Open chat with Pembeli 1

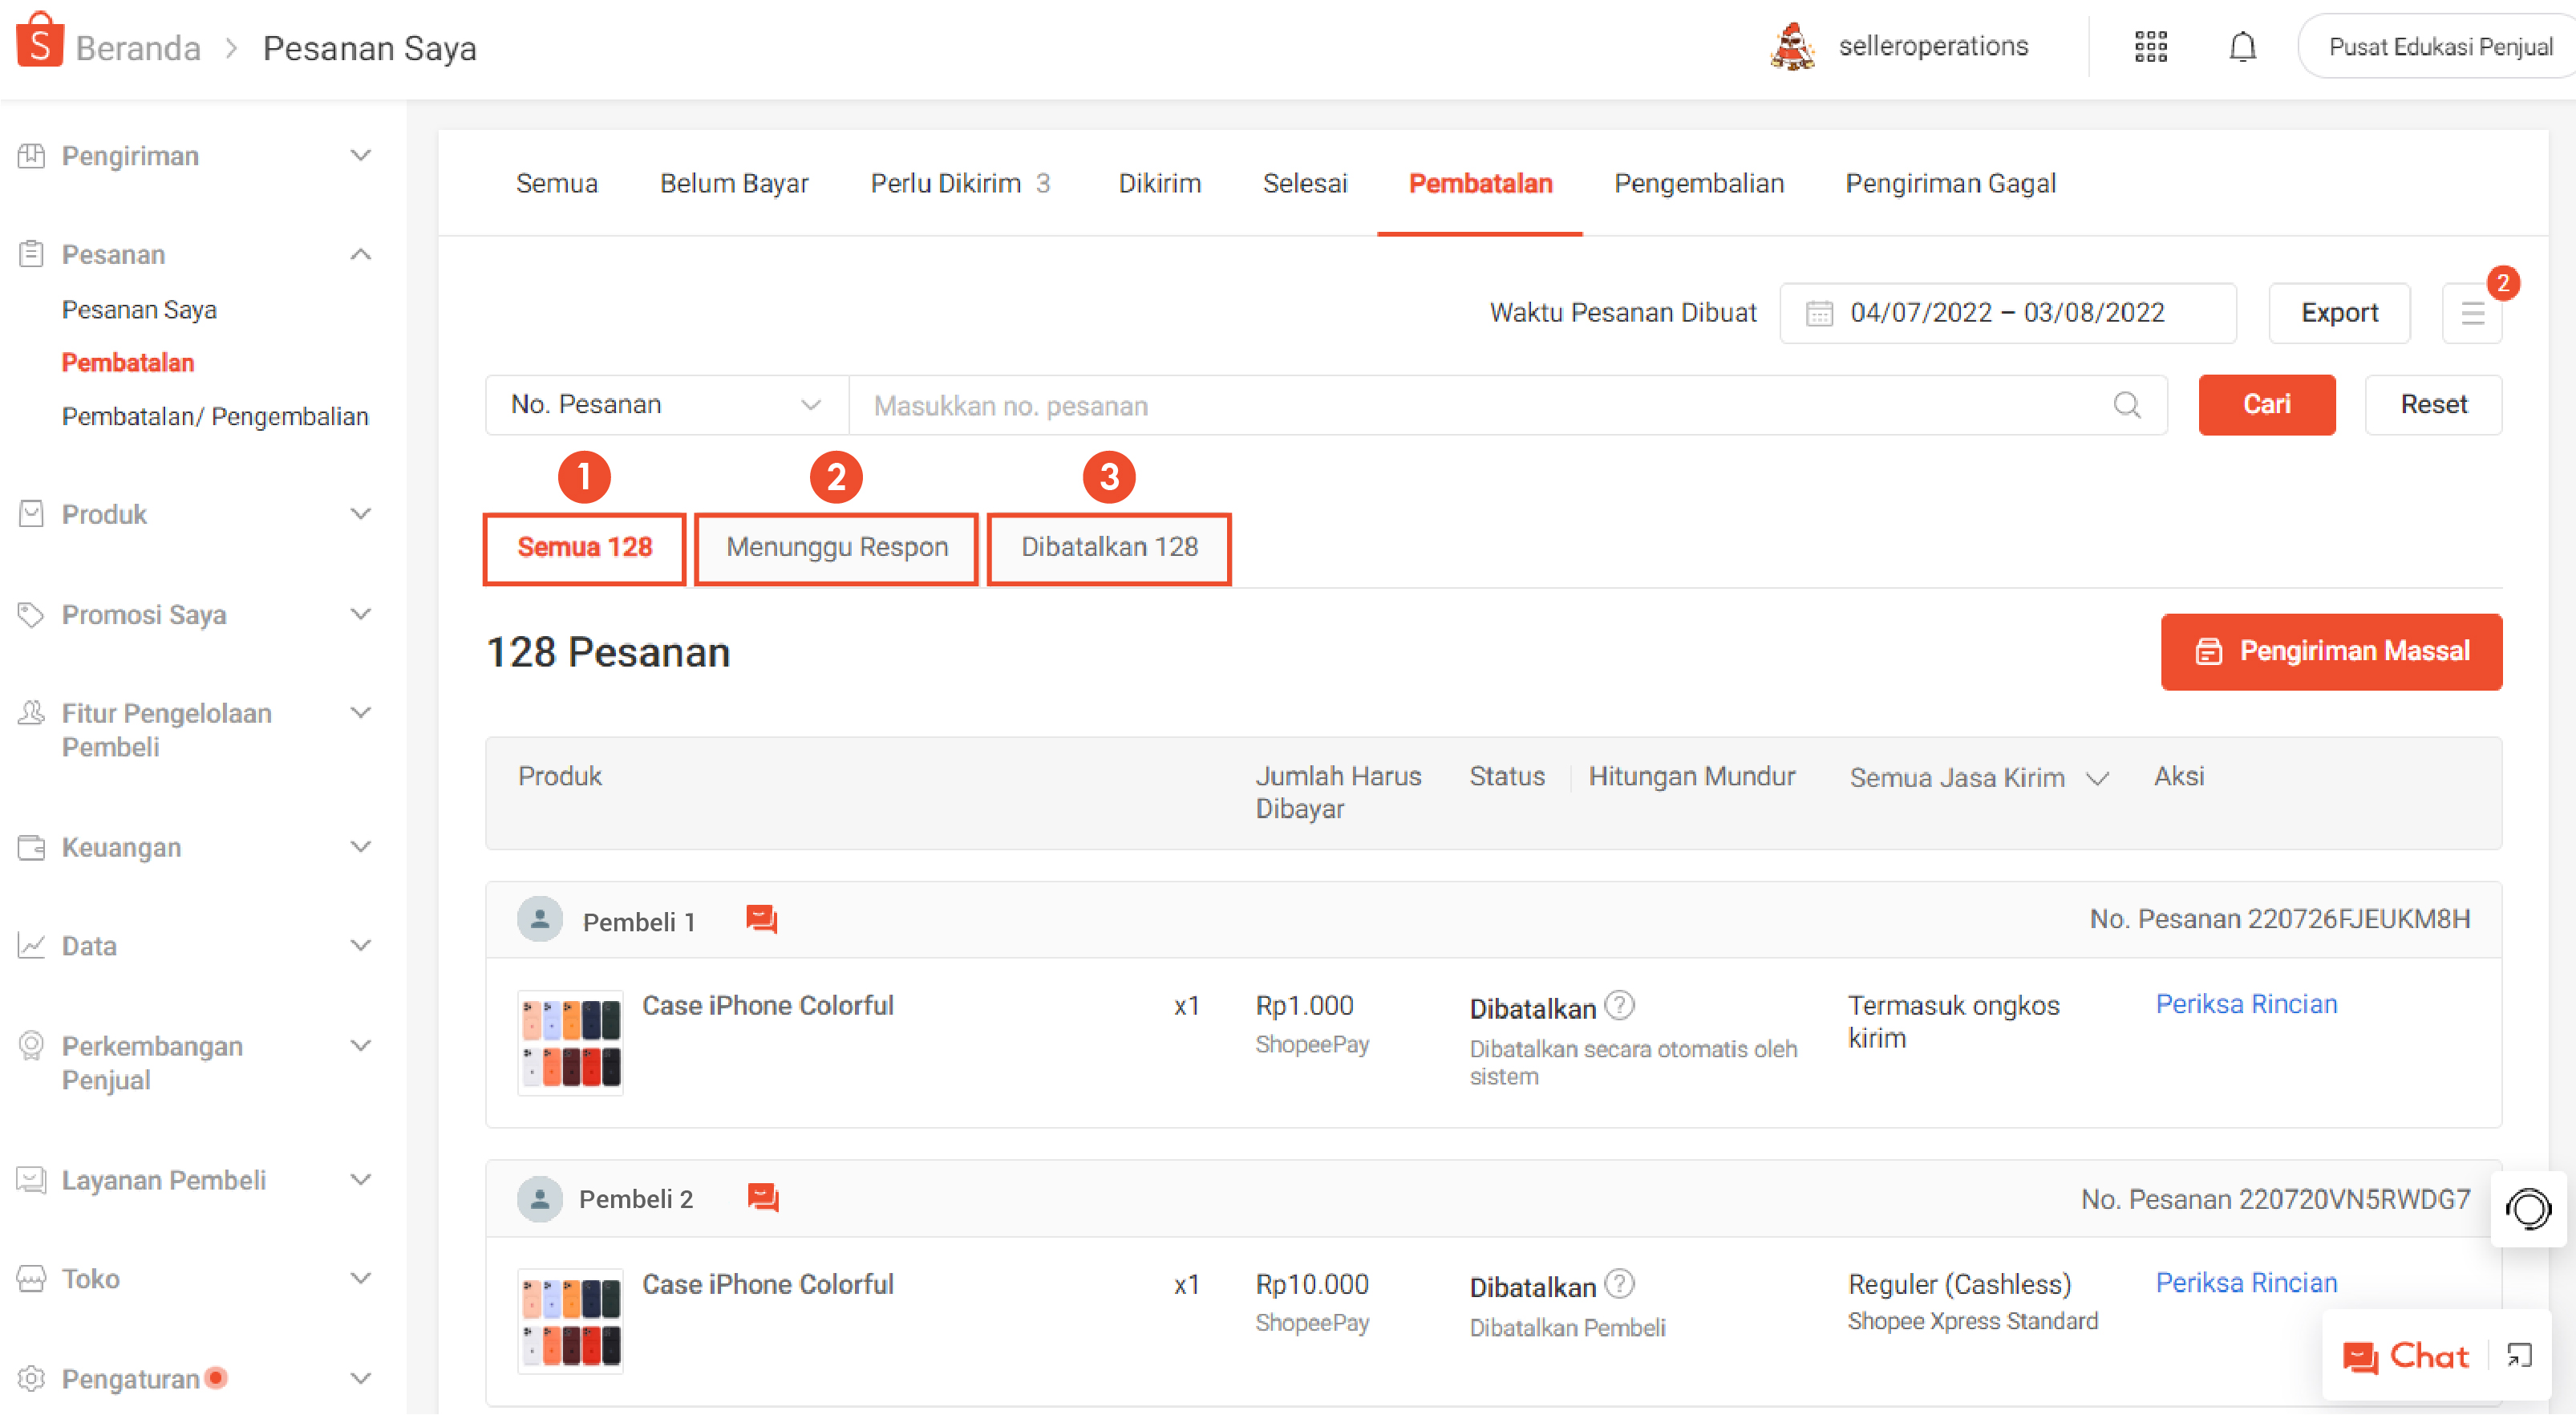click(x=761, y=919)
